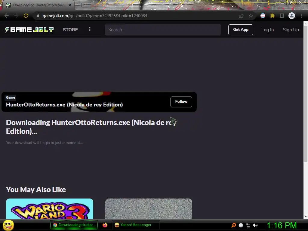Select the Downloading HunterOttoReturns browser tab
The image size is (308, 231).
click(x=38, y=5)
